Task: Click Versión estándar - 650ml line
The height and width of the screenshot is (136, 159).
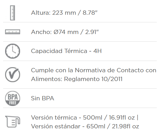Action: (x=68, y=126)
